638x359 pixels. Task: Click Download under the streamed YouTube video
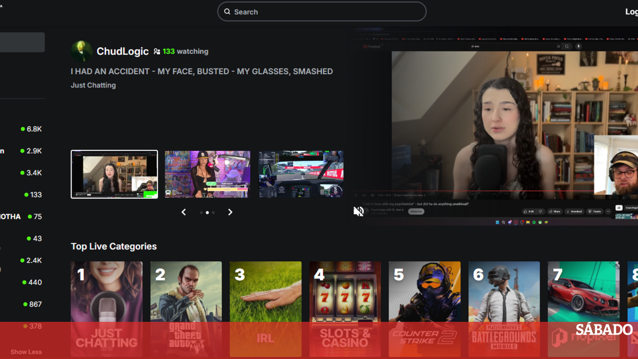click(x=574, y=211)
